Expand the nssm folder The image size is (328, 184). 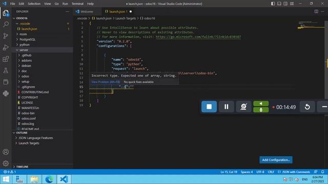(x=23, y=34)
